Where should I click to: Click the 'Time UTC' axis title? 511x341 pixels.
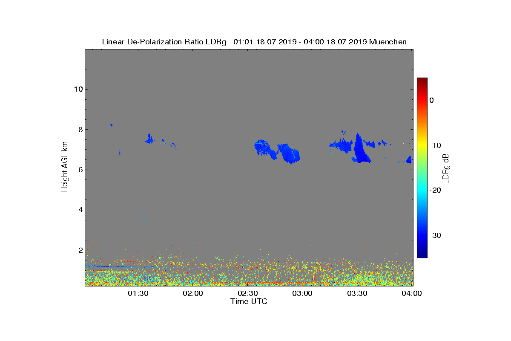[249, 301]
